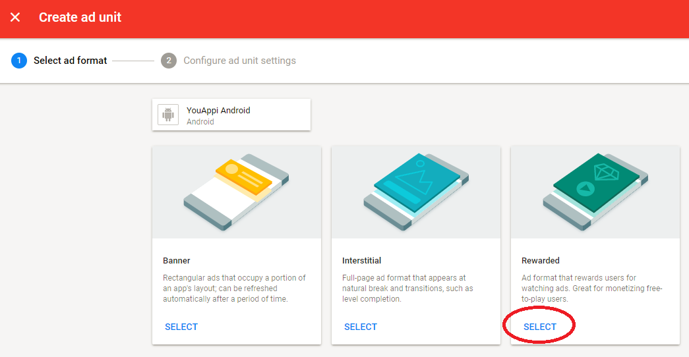
Task: Click step 1 circle icon
Action: 19,61
